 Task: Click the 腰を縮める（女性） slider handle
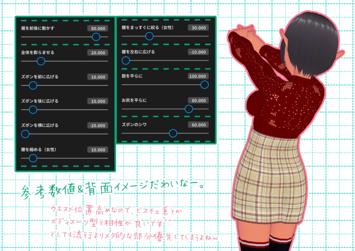click(x=33, y=158)
